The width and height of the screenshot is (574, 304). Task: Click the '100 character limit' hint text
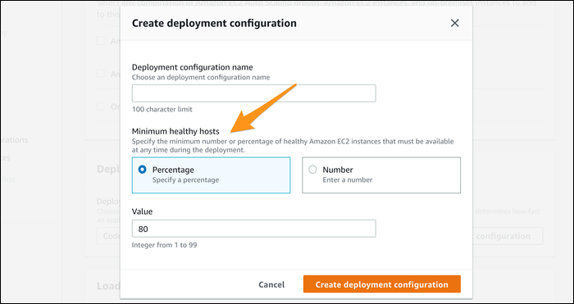162,109
